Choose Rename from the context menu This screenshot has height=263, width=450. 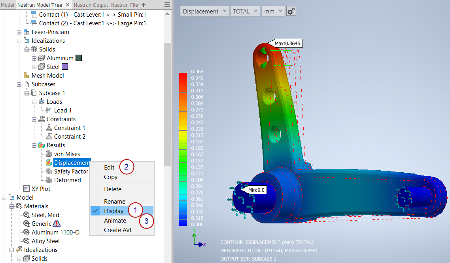point(115,201)
